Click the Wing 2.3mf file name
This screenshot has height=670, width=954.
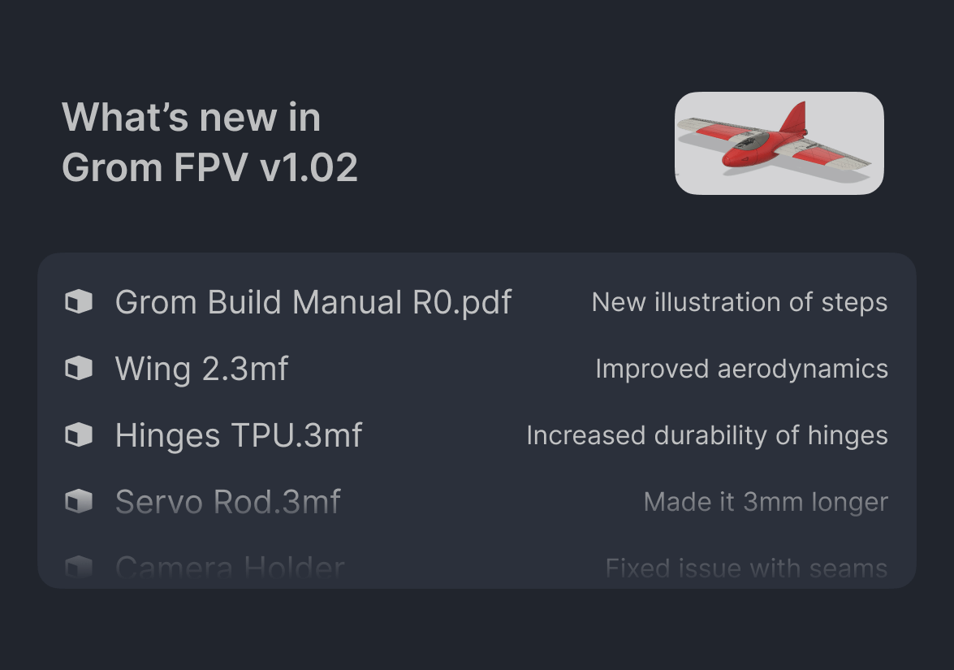(x=201, y=368)
